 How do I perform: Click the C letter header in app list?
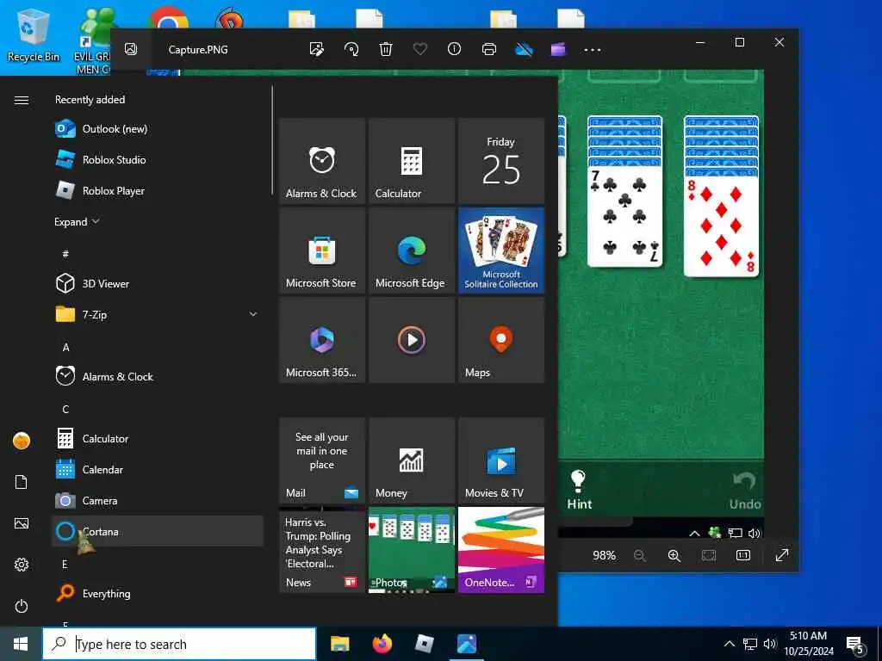pyautogui.click(x=65, y=409)
